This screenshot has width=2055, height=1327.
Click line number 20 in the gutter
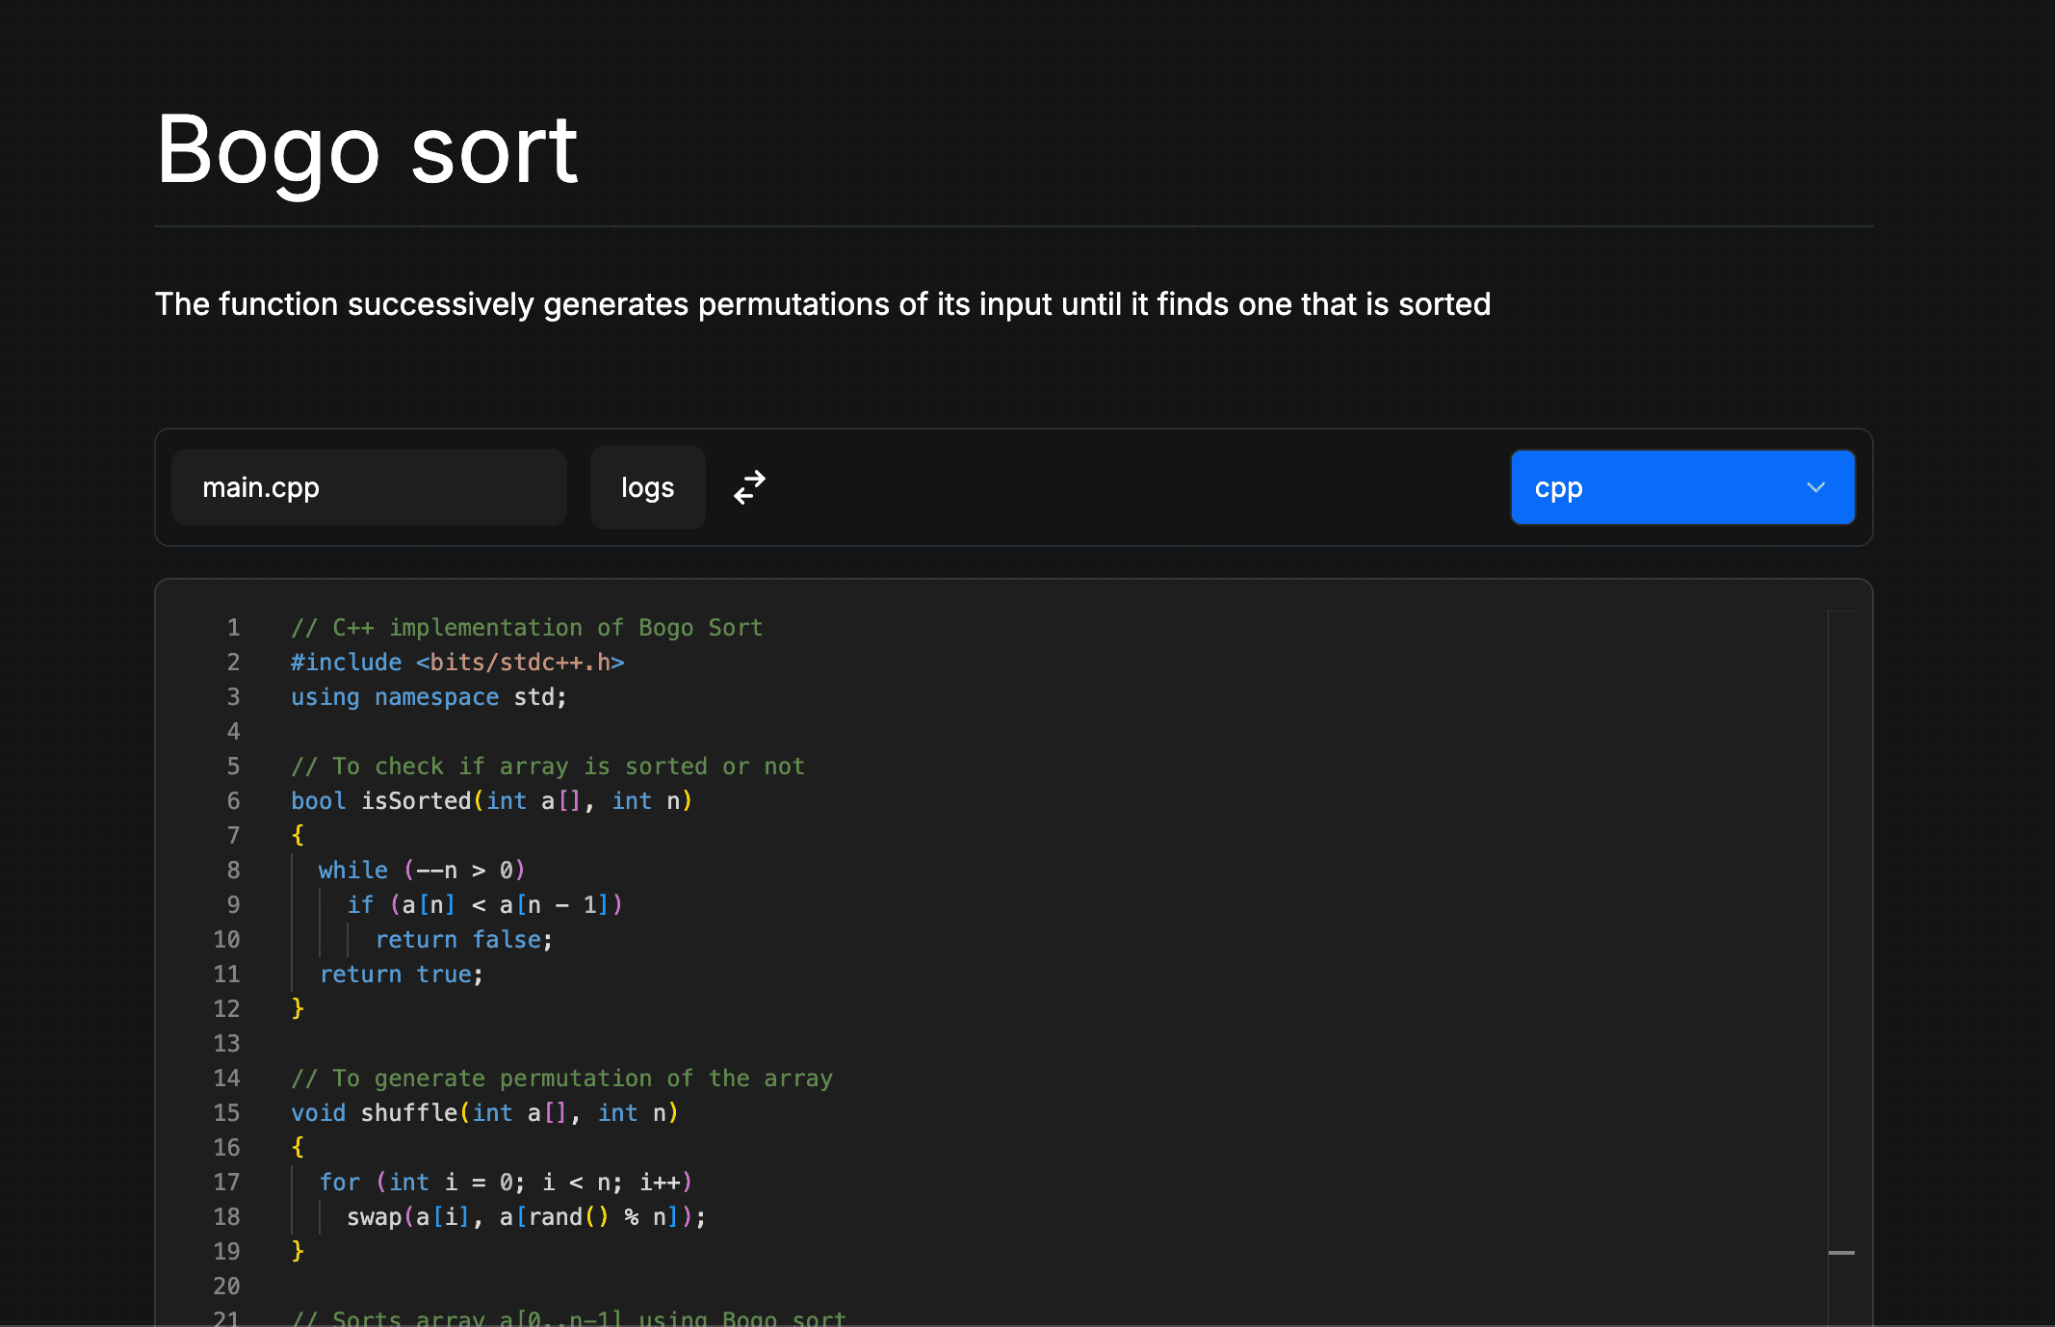(x=226, y=1287)
